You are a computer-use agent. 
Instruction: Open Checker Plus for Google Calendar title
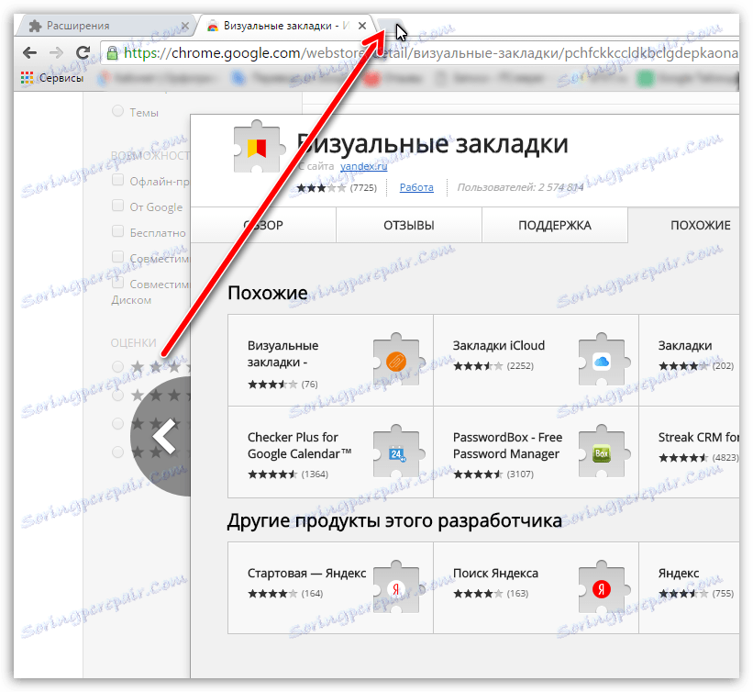[x=299, y=445]
